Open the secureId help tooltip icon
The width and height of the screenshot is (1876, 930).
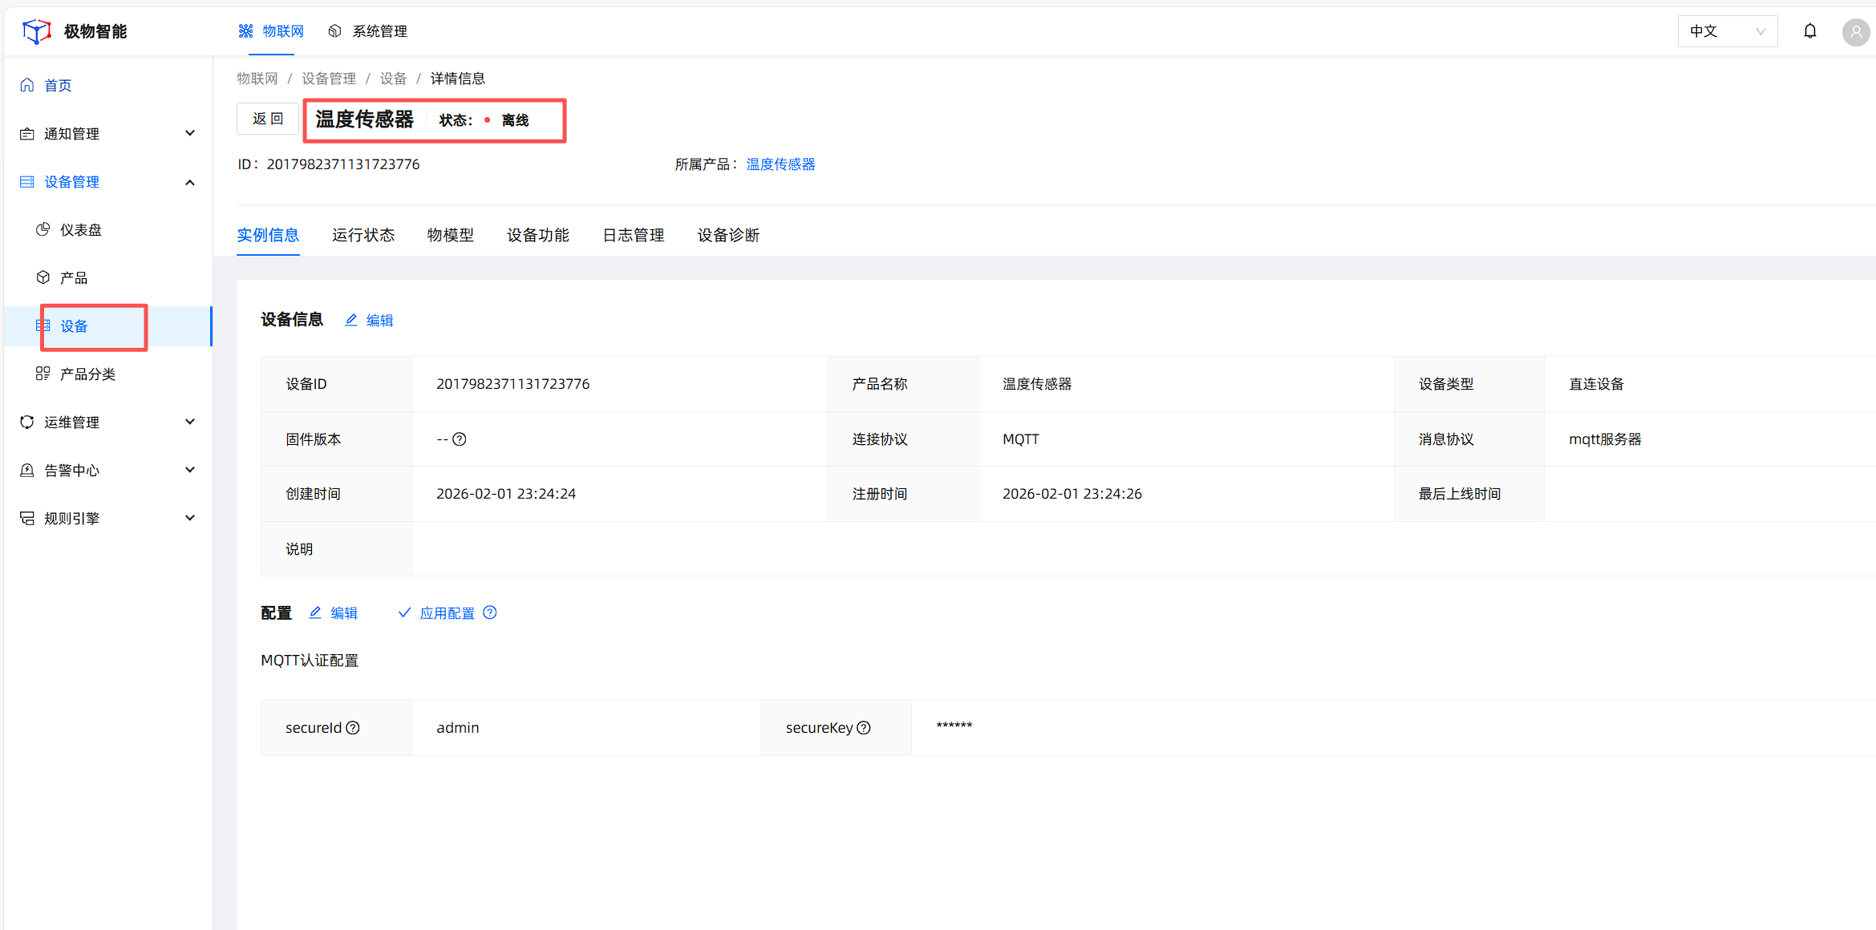pos(353,727)
